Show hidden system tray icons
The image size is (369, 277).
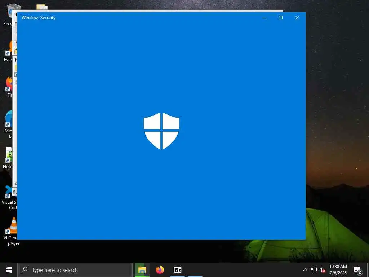(x=305, y=270)
